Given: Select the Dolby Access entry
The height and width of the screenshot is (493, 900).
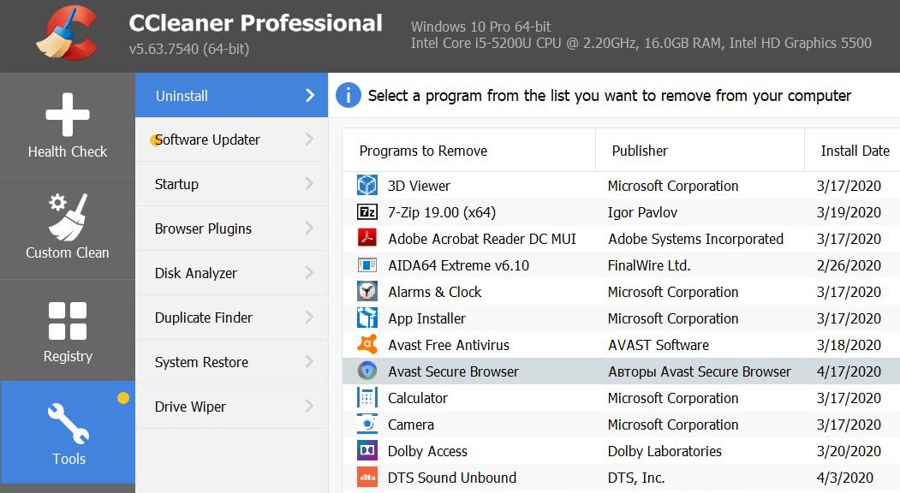Looking at the screenshot, I should pos(427,451).
